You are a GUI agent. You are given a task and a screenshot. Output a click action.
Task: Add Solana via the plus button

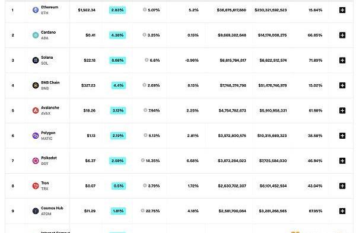click(342, 60)
